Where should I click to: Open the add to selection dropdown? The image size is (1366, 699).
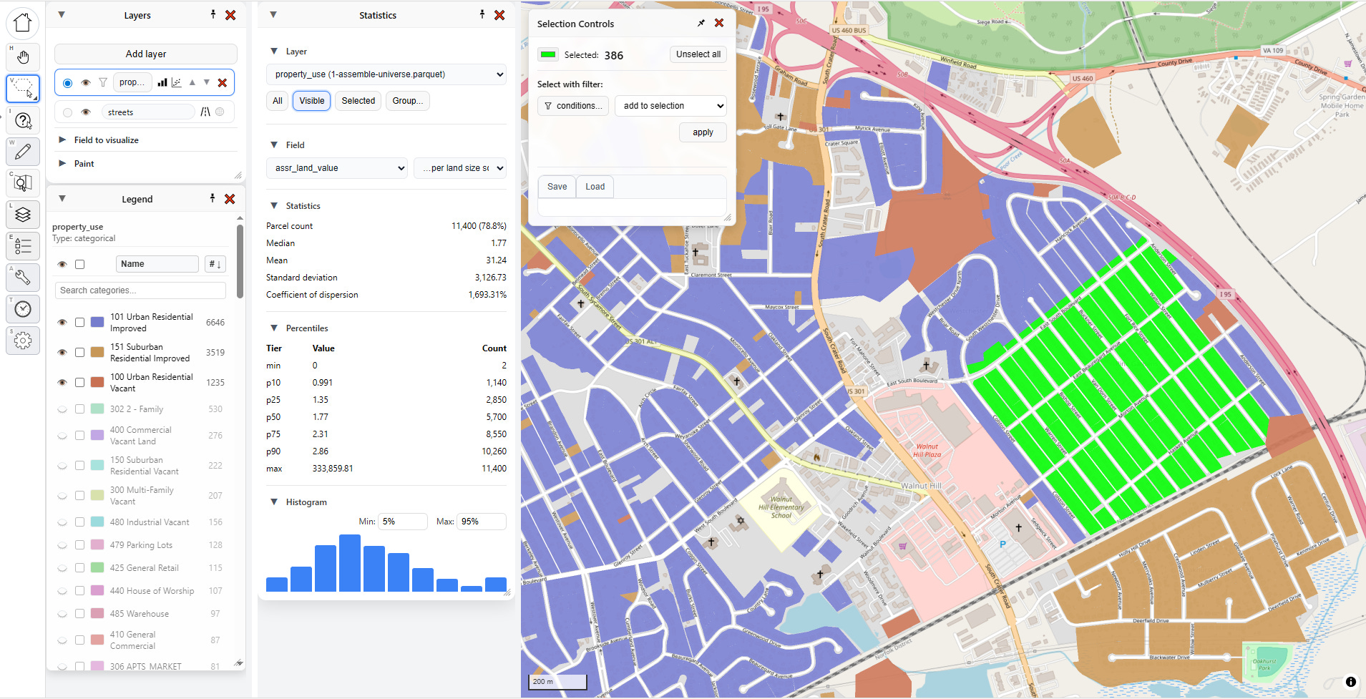pos(671,106)
